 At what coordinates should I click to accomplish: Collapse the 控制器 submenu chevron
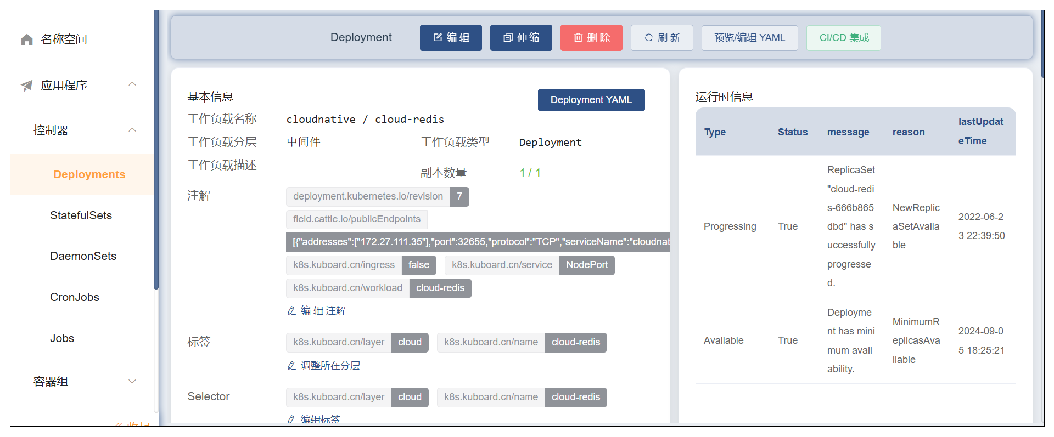point(132,130)
